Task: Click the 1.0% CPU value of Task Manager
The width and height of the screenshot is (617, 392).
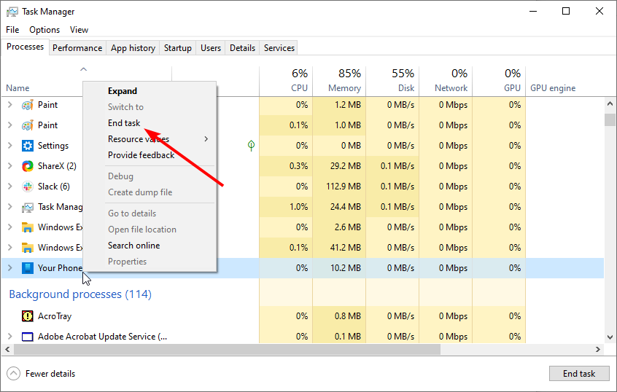Action: 299,207
